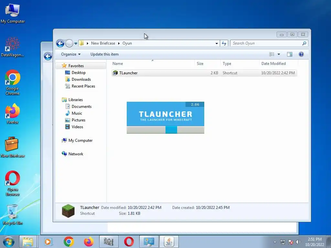Click the volume speaker tray icon
331x248 pixels.
[298, 242]
